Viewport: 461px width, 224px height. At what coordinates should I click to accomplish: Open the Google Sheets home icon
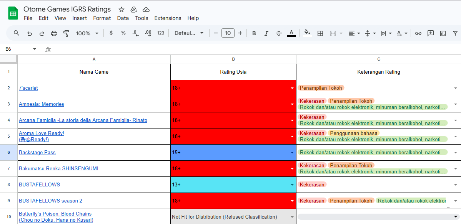[13, 13]
